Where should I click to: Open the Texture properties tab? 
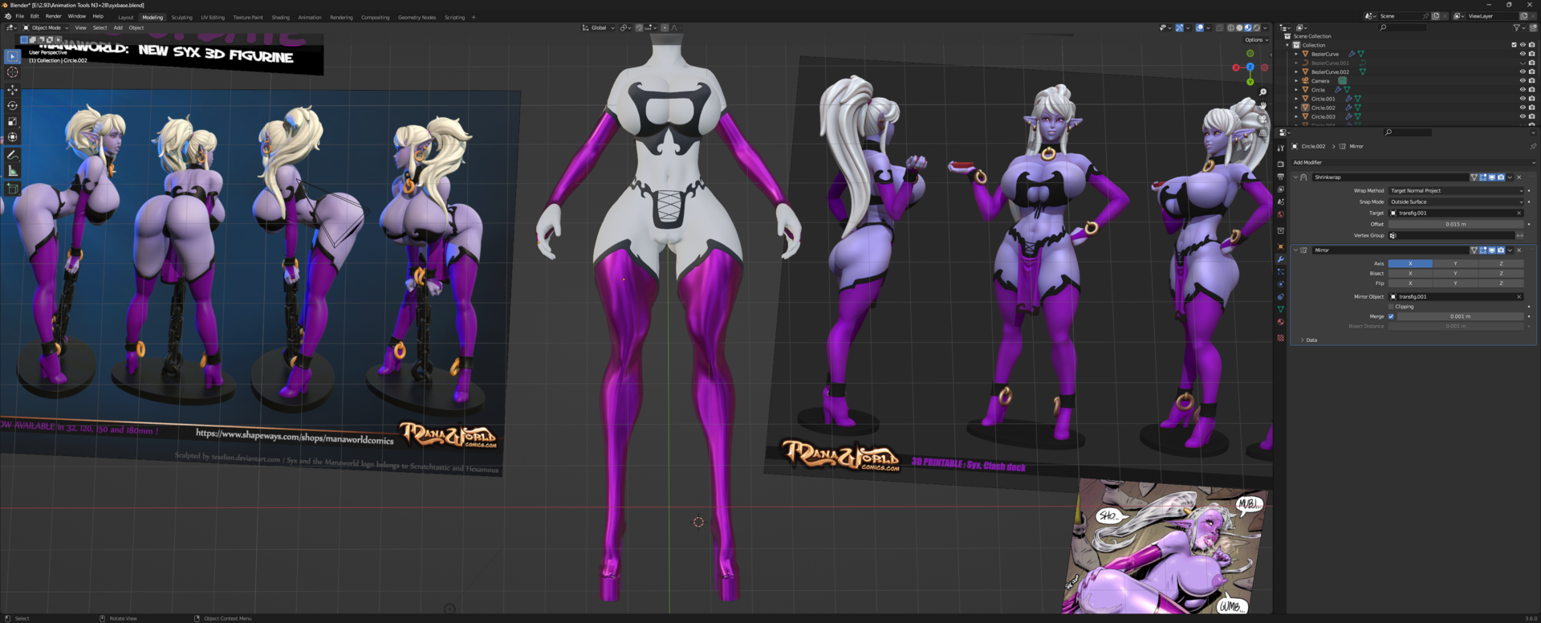(1280, 338)
